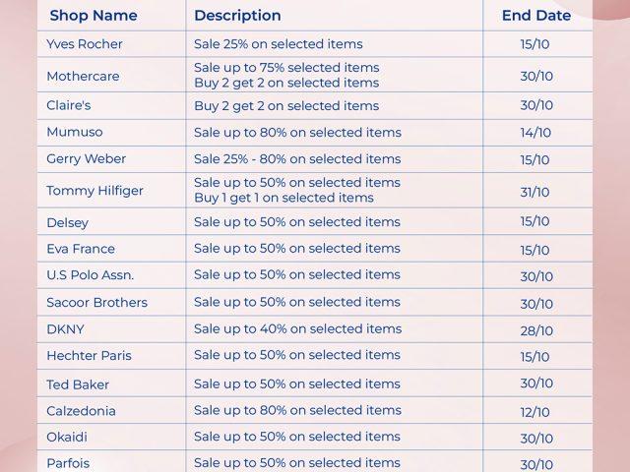The width and height of the screenshot is (630, 472).
Task: Click the 31/10 end date cell
Action: pos(536,191)
